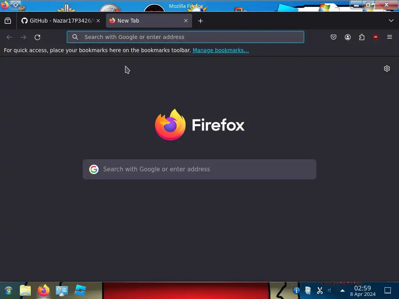The image size is (399, 299).
Task: Focus the center Google search box
Action: [199, 169]
